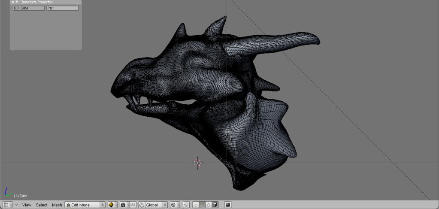Screen dimensions: 439x209
Task: Click the 3D cursor in the viewport
Action: click(x=197, y=163)
